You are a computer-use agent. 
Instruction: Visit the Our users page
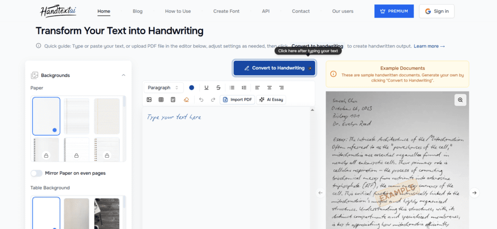(x=343, y=11)
